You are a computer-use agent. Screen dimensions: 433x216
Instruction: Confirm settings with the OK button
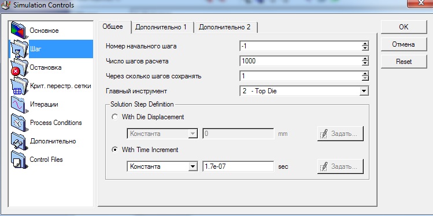tap(404, 27)
